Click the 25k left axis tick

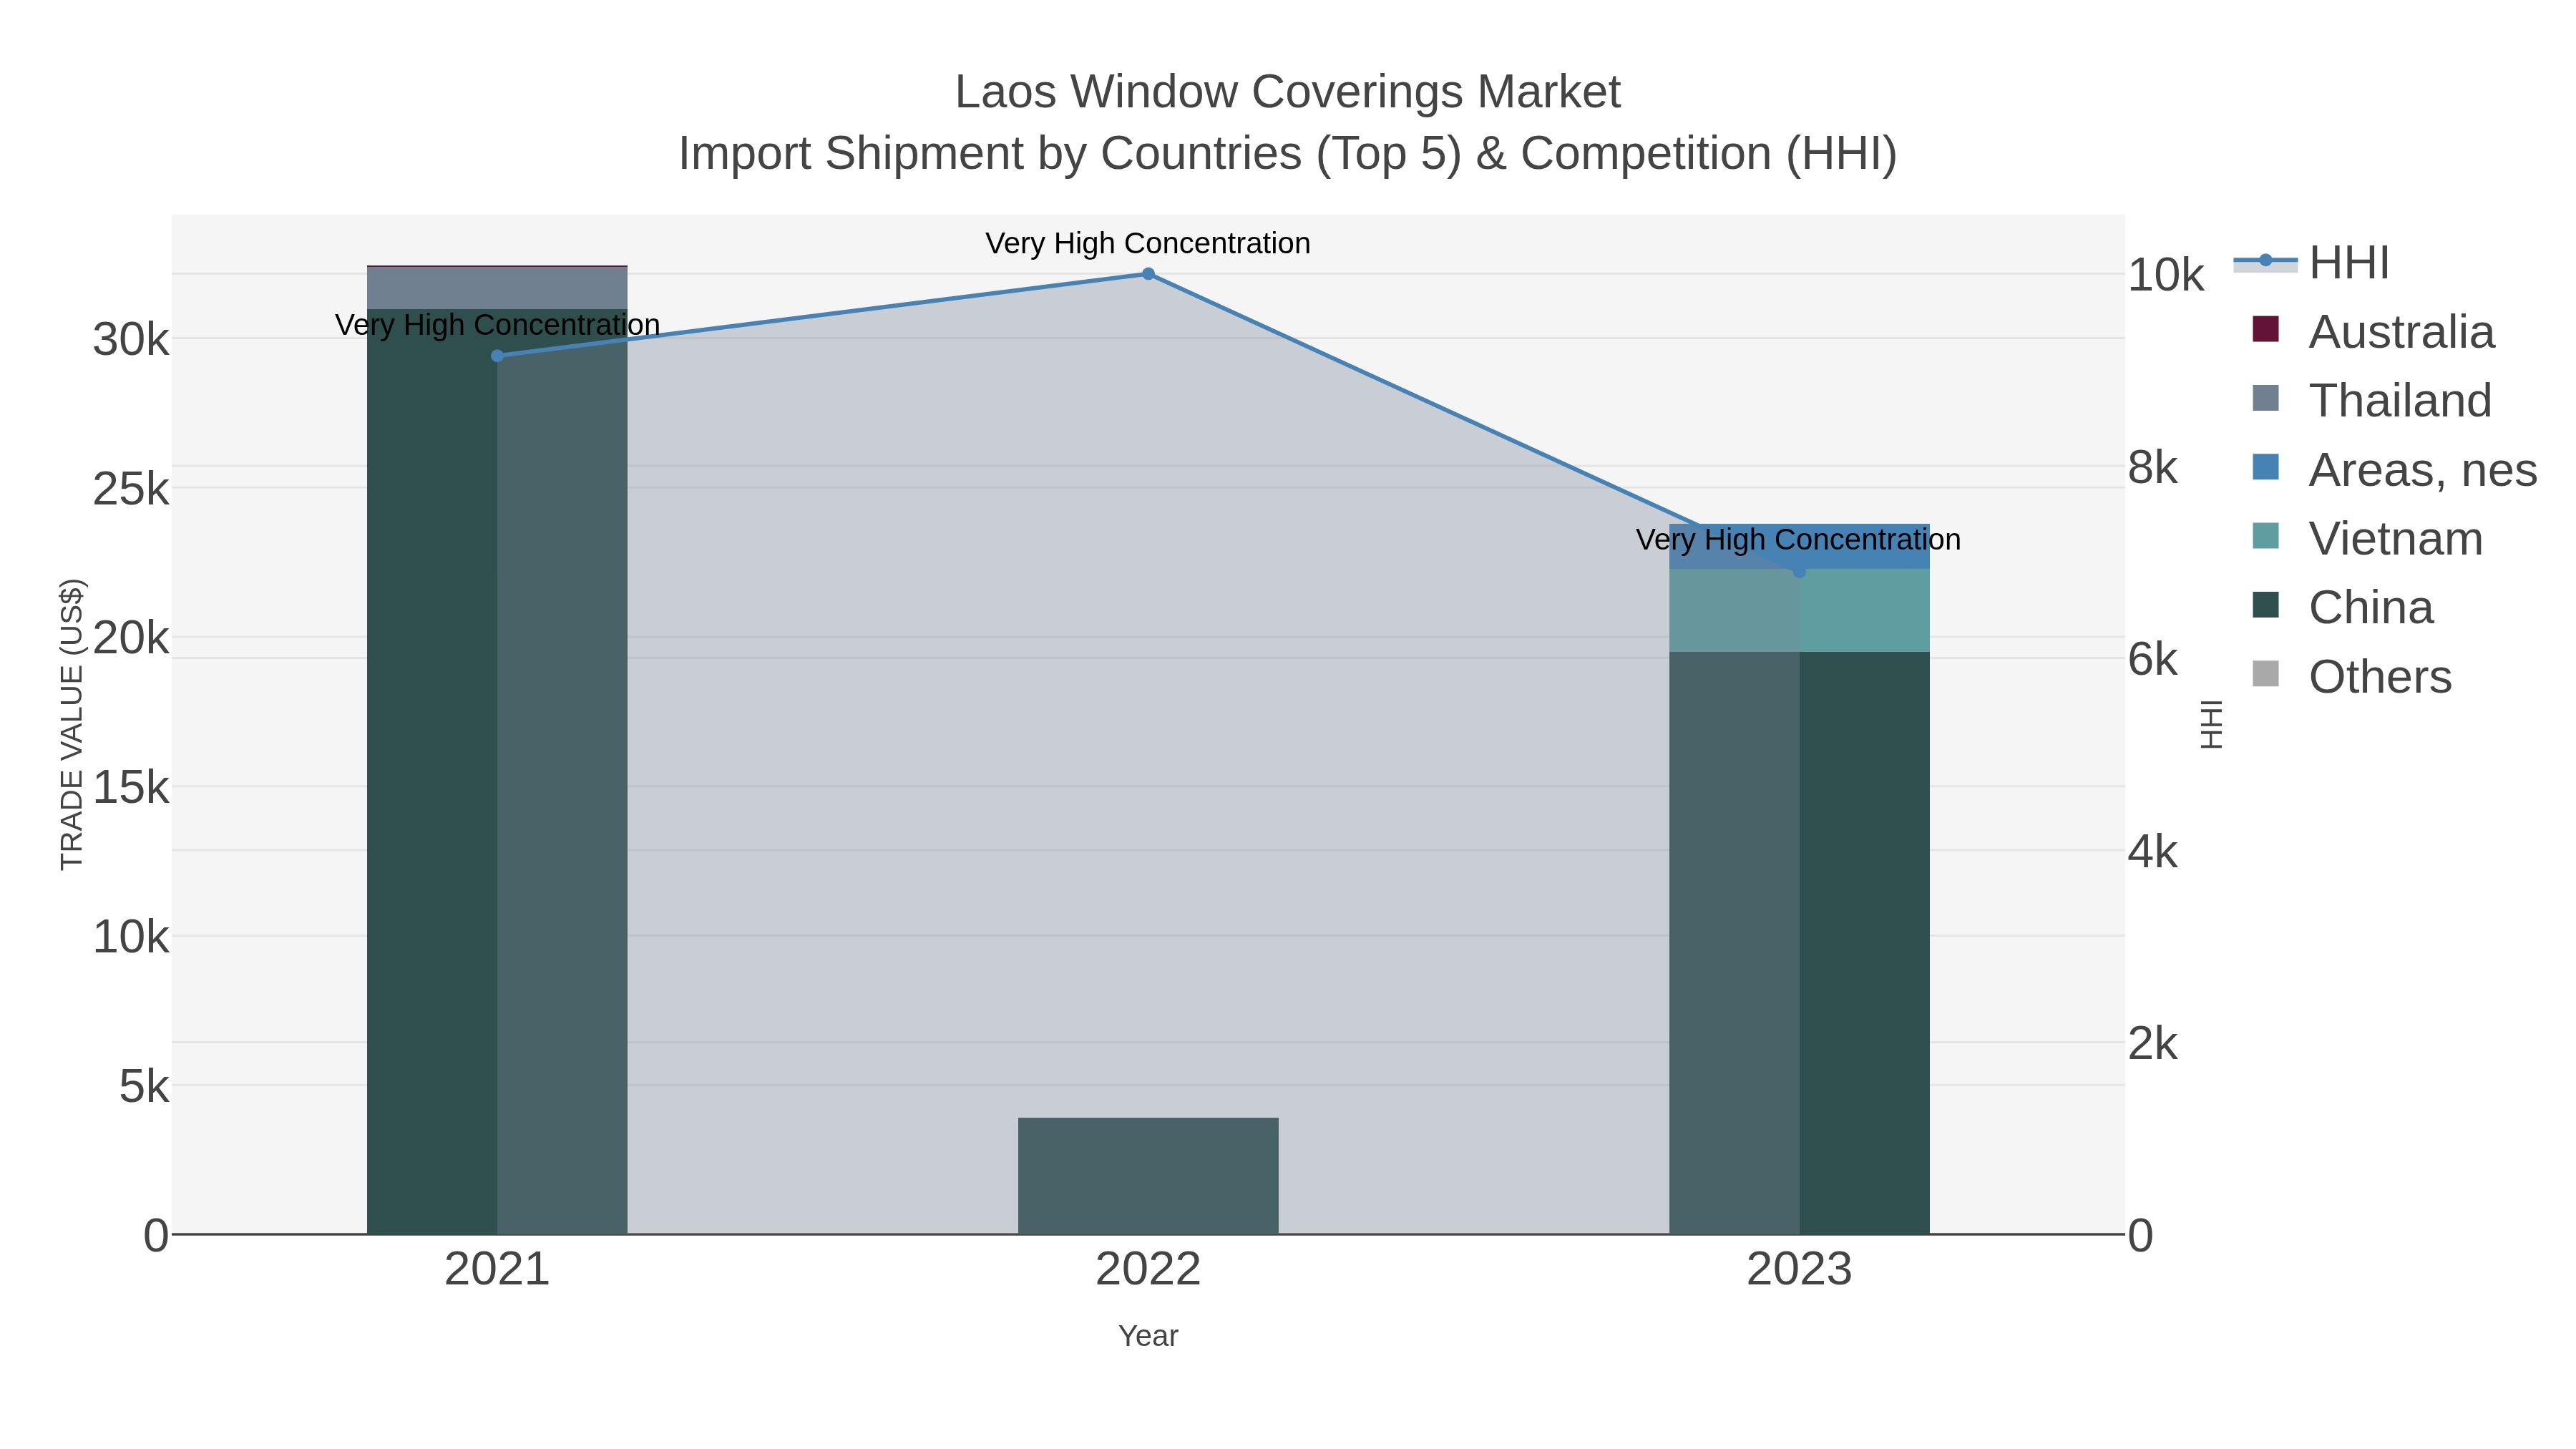[131, 489]
